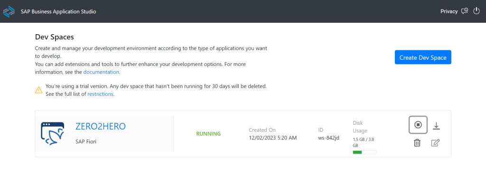Click the RUNNING status label
Image resolution: width=486 pixels, height=193 pixels.
(208, 134)
